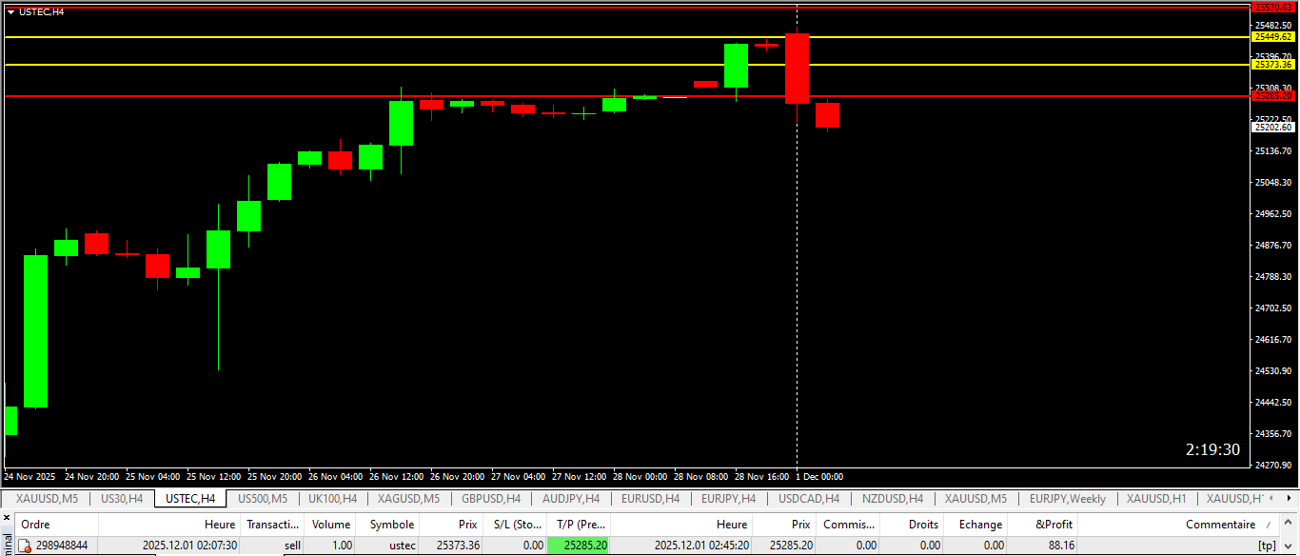Click the '1 Dec 00:00' time axis label
Viewport: 1300px width, 556px height.
[x=819, y=476]
